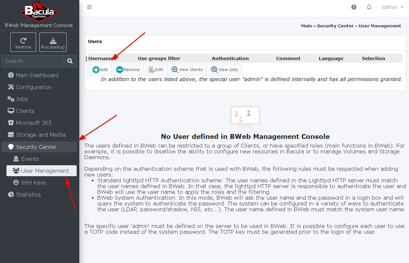Open column options dots by Username
The image size is (409, 263).
coord(86,59)
